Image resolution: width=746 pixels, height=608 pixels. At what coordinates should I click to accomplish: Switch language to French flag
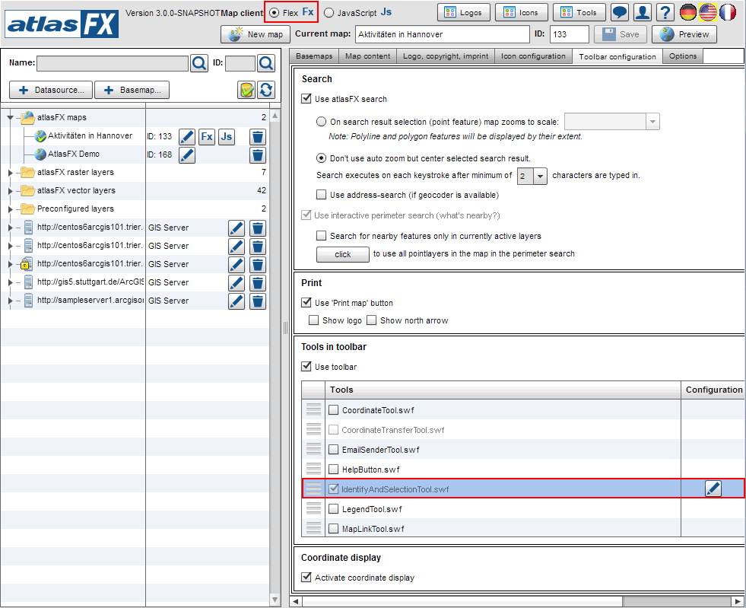coord(728,12)
